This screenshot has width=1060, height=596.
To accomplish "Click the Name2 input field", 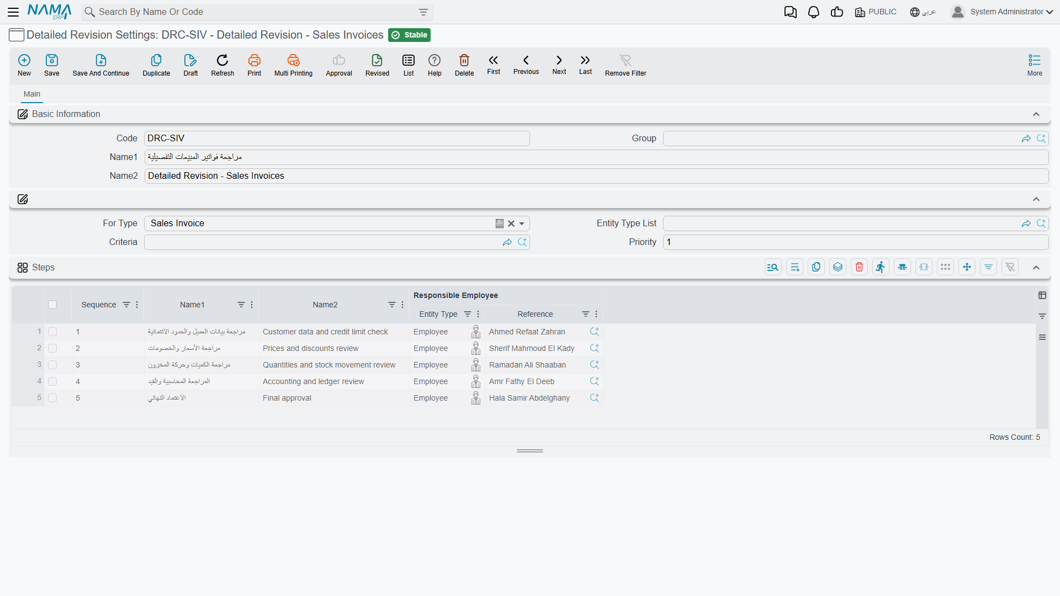I will (x=596, y=176).
